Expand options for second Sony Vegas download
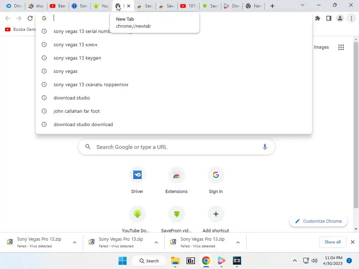The width and height of the screenshot is (359, 269). tap(156, 242)
